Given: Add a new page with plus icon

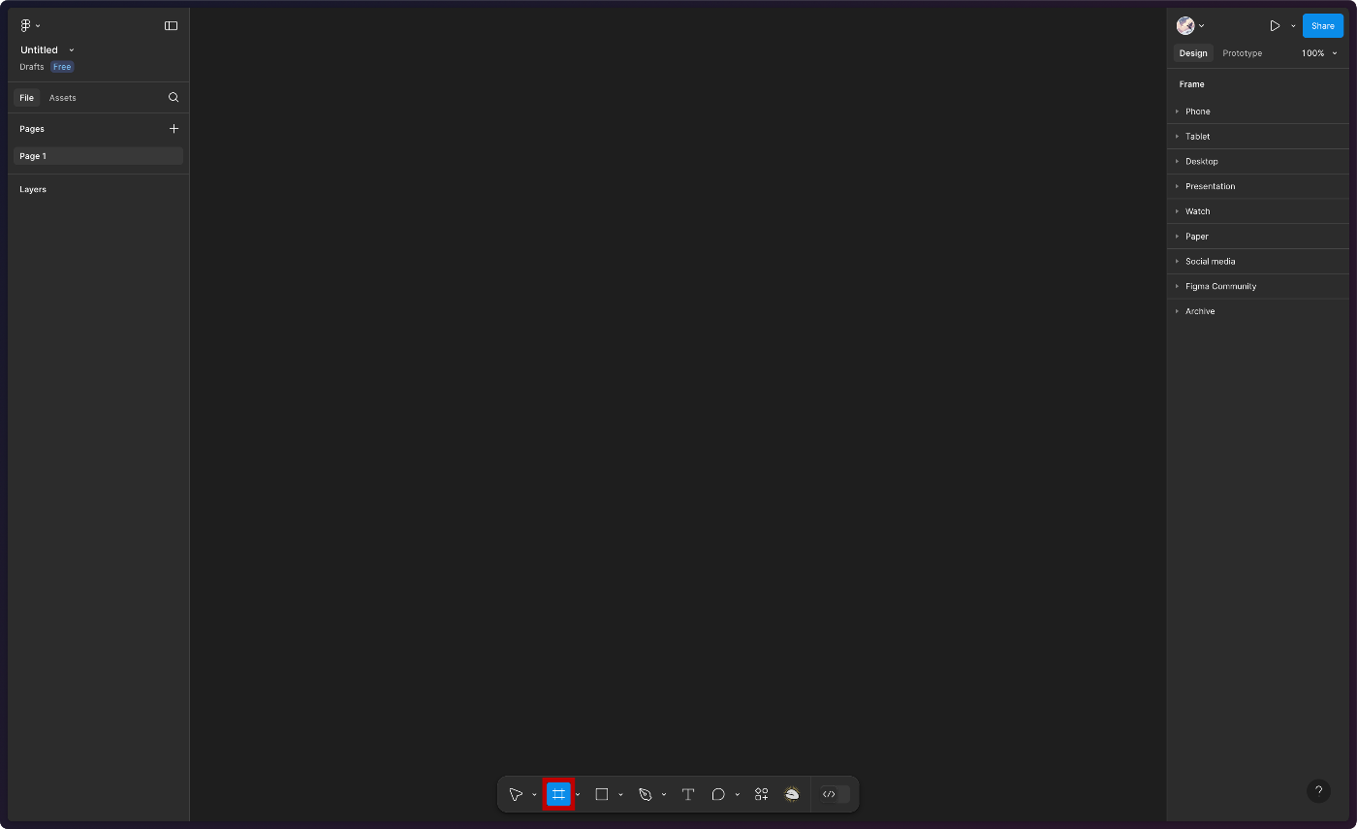Looking at the screenshot, I should (x=174, y=128).
